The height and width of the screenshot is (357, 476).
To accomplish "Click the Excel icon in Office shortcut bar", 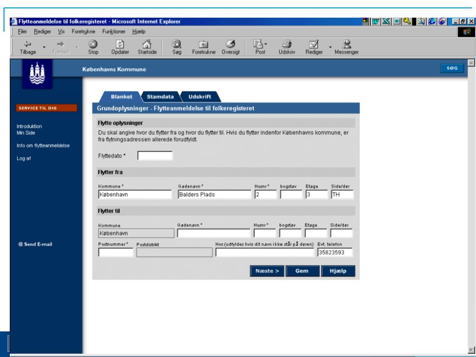I will [386, 21].
